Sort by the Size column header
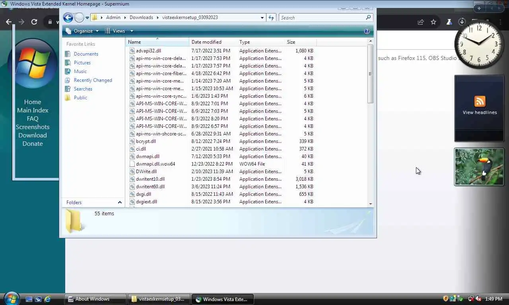Image resolution: width=509 pixels, height=305 pixels. (x=301, y=42)
